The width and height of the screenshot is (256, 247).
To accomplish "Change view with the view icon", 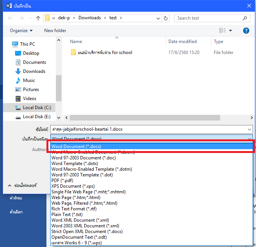I will (222, 31).
